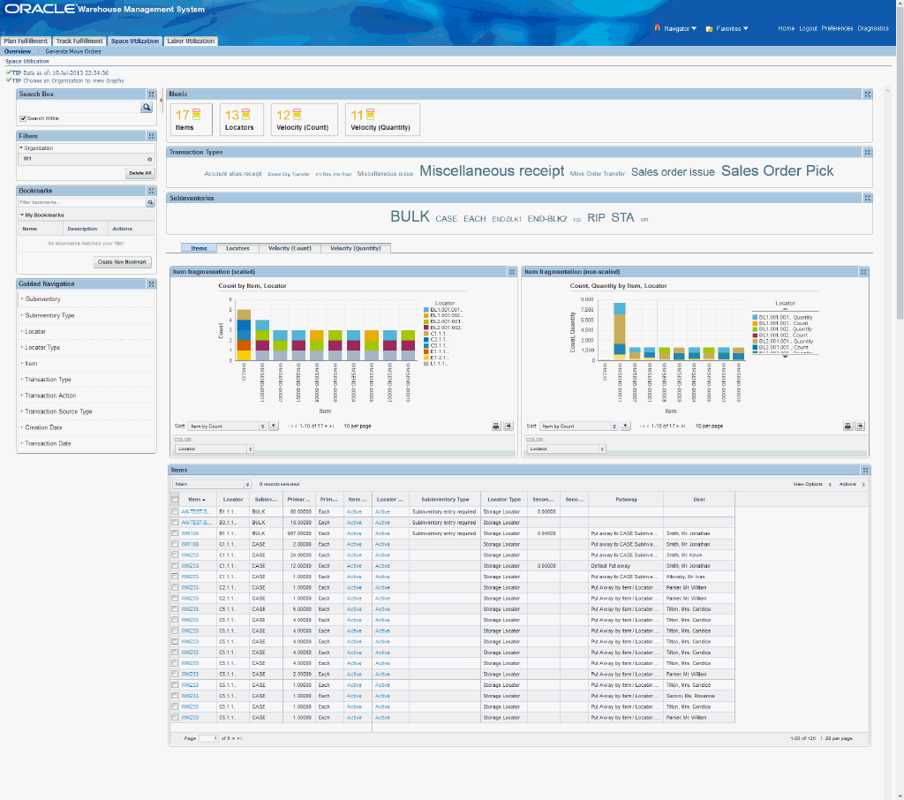The image size is (904, 800).
Task: Click the Delete All filters button
Action: coord(140,173)
